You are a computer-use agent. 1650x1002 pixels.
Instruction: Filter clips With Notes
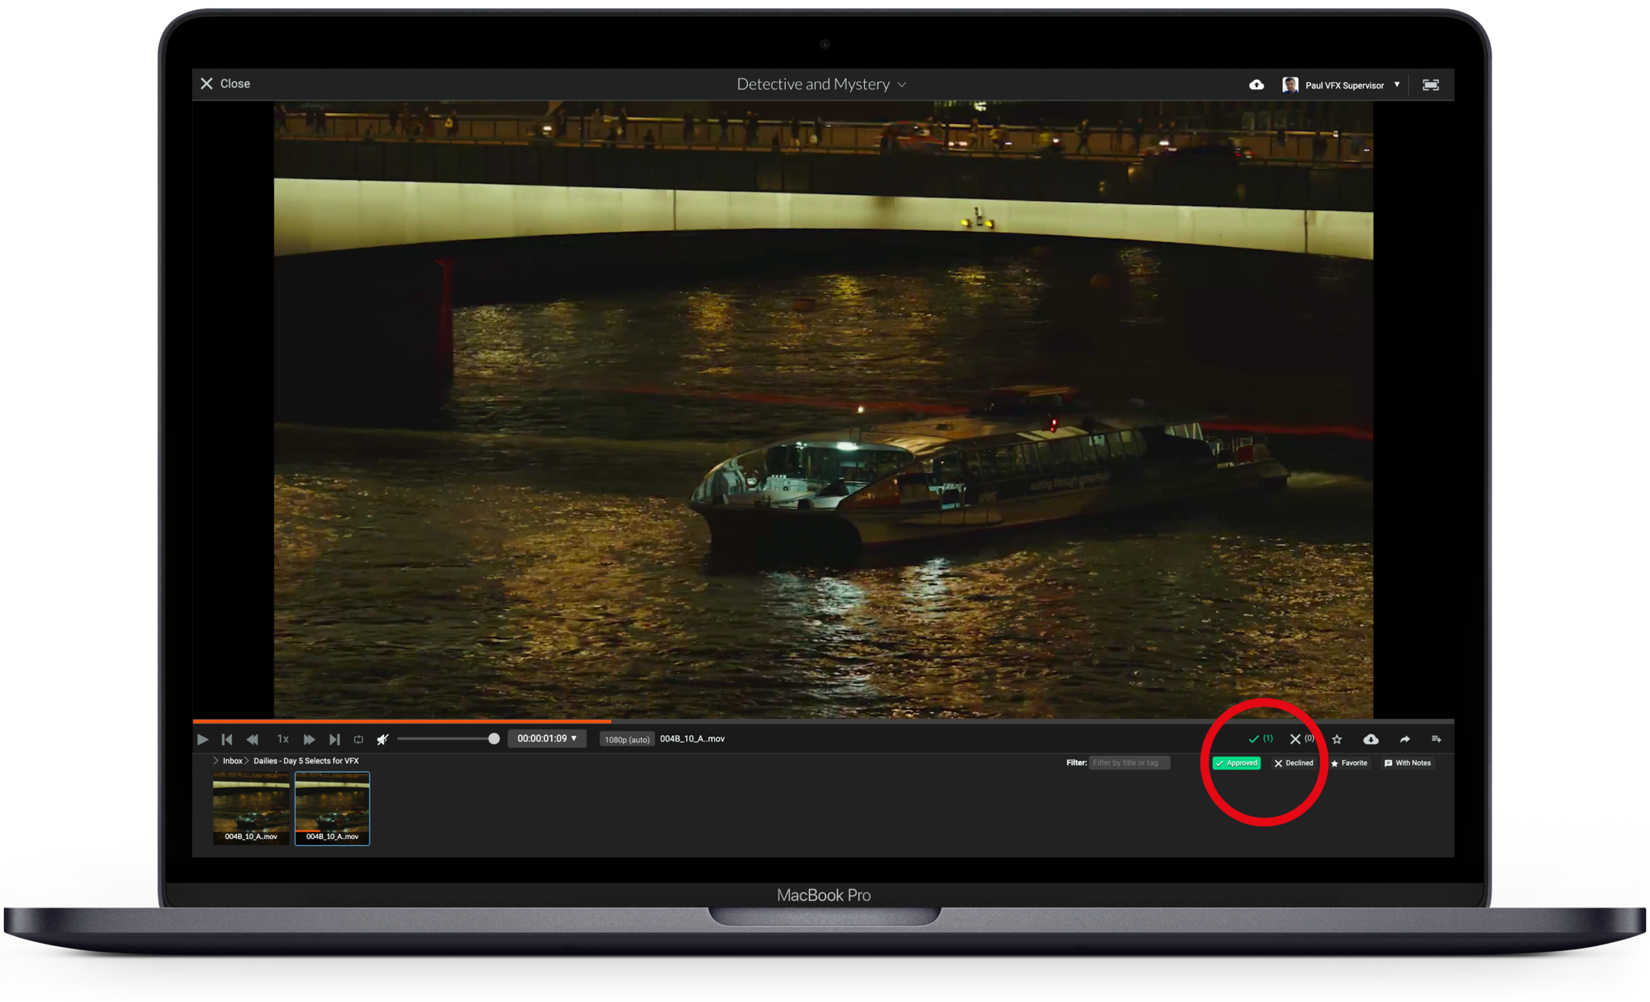[1407, 763]
